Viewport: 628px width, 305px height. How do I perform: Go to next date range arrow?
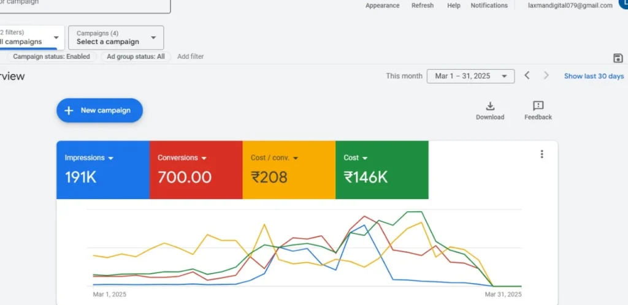pyautogui.click(x=546, y=75)
